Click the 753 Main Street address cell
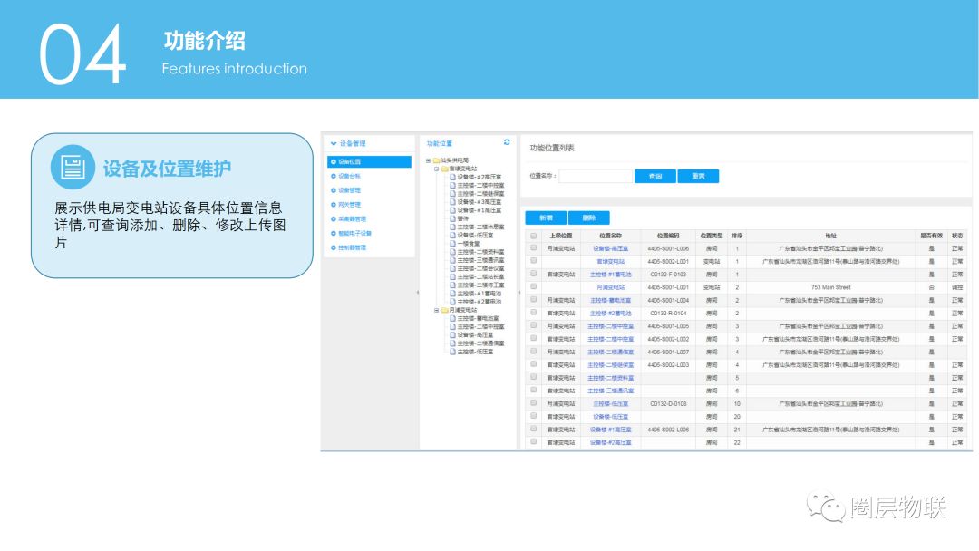Screen dimensions: 979x551 click(x=831, y=287)
